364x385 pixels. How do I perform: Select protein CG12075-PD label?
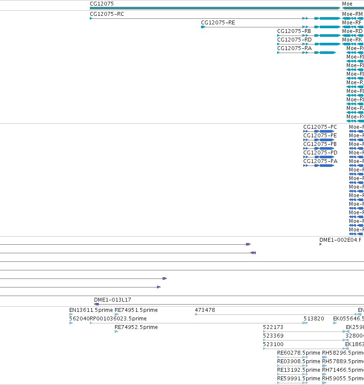(x=320, y=153)
